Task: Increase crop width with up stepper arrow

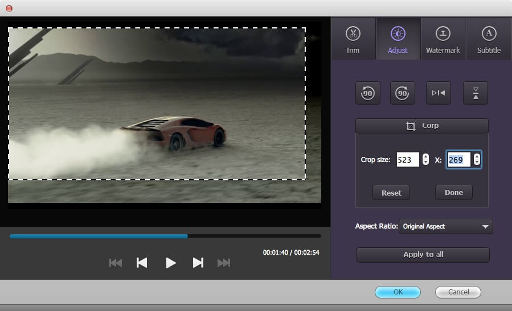Action: (425, 156)
